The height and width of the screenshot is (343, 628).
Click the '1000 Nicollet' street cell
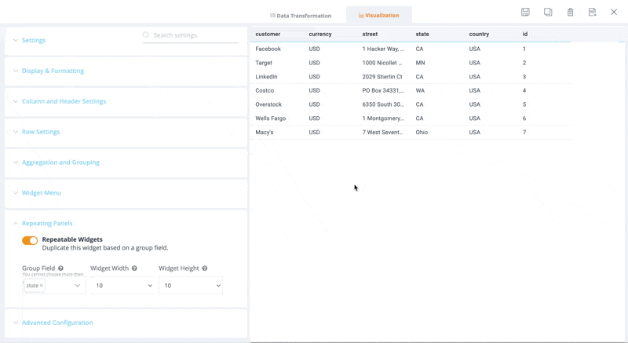(382, 63)
